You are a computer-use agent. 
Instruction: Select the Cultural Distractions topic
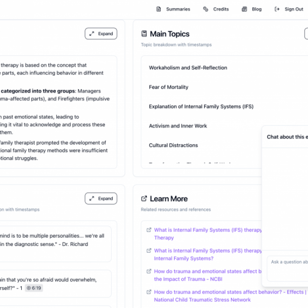pos(173,145)
